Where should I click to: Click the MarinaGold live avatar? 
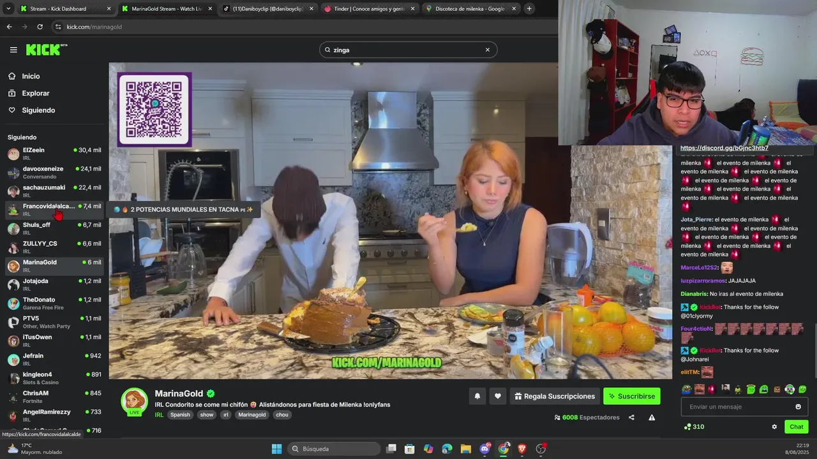click(135, 402)
